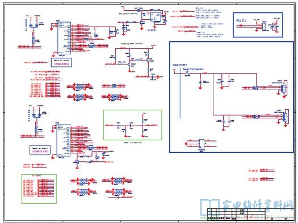Click the lower HDMI connector IC block

point(64,140)
